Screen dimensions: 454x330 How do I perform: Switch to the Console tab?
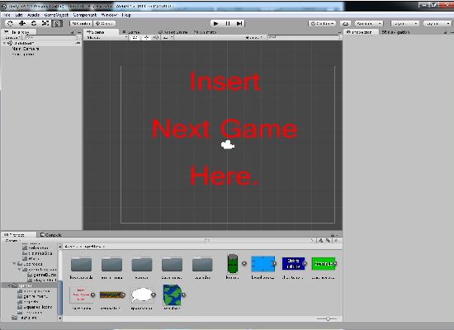(51, 235)
